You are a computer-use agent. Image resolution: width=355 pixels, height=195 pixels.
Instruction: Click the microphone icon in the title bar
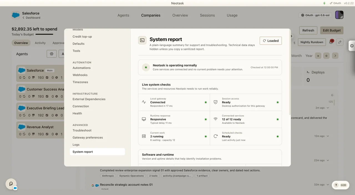click(324, 3)
